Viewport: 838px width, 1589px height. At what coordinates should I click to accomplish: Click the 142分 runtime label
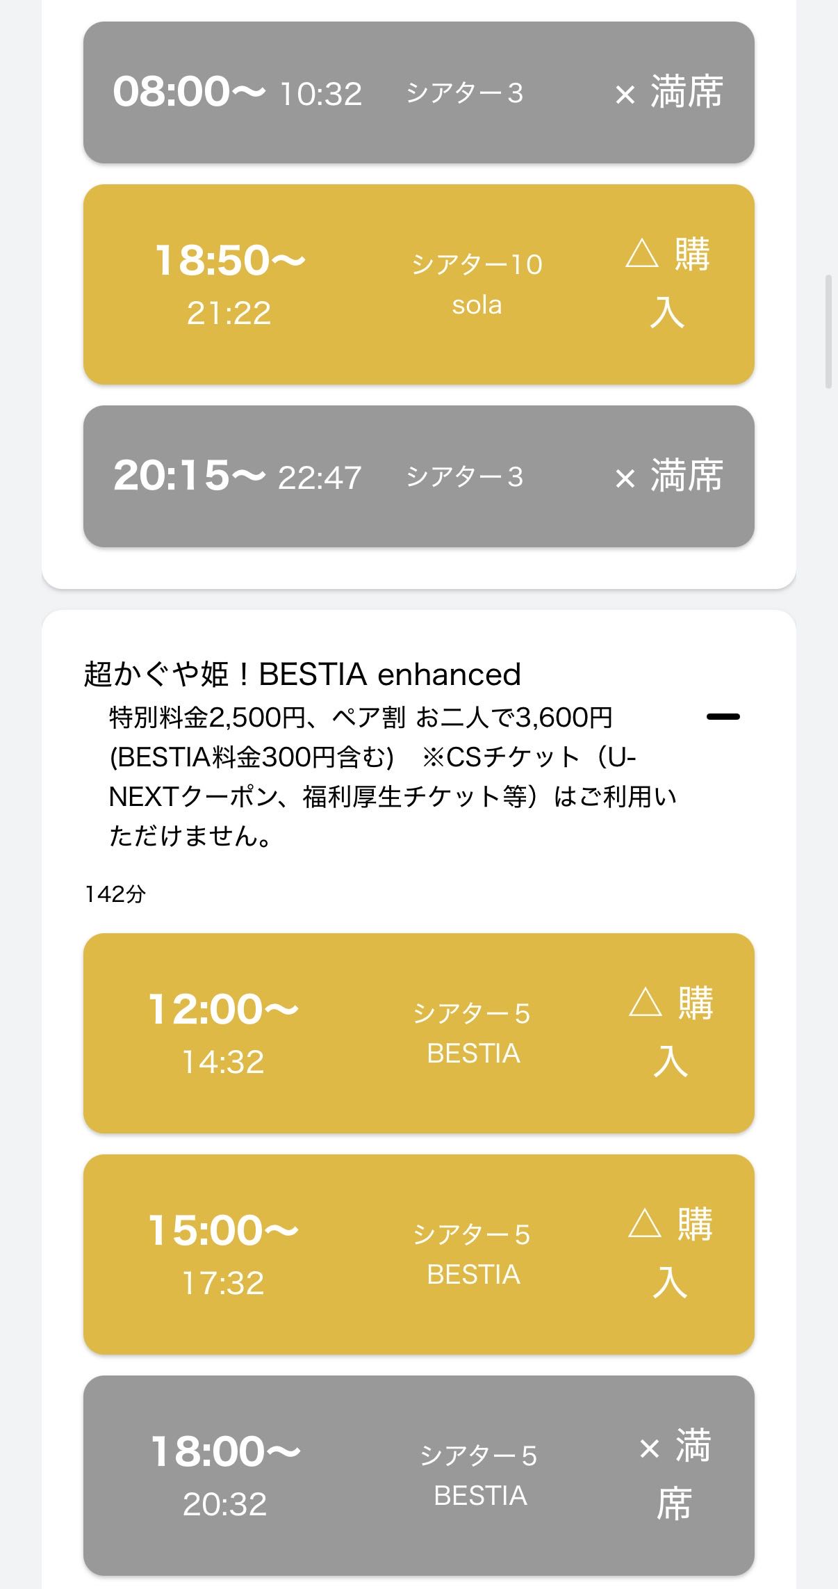[115, 894]
